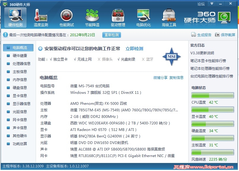This screenshot has height=171, width=239.
Task: Click 立即检测 detect now link
Action: (134, 49)
